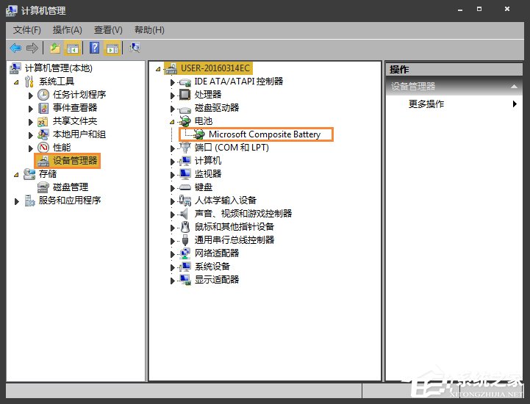Click the USB controllers icon
Image resolution: width=530 pixels, height=404 pixels.
click(185, 240)
